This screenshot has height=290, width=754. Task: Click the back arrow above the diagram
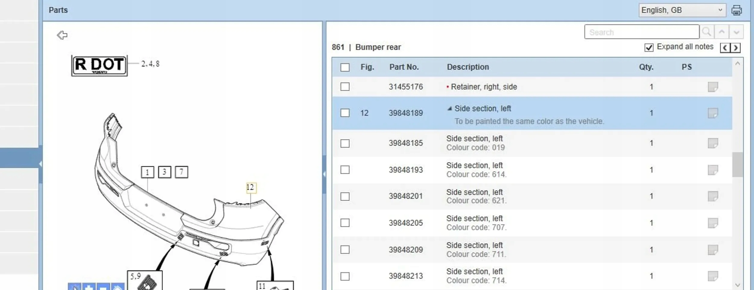[62, 35]
